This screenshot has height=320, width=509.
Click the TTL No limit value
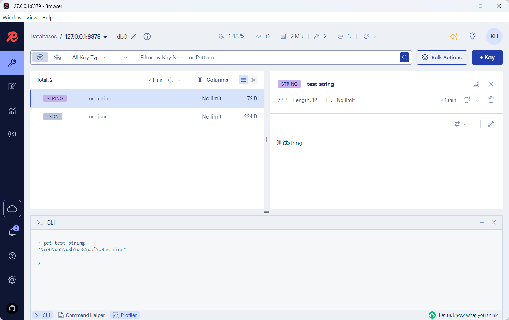346,100
